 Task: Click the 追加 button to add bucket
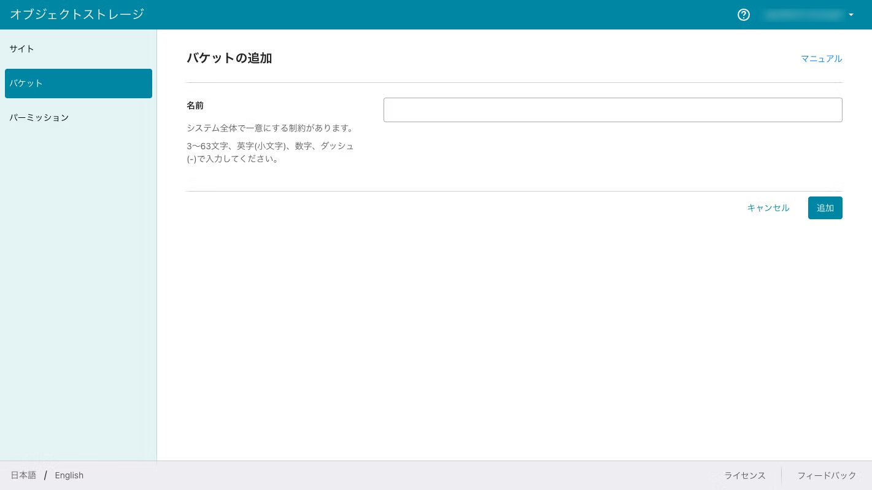pyautogui.click(x=825, y=208)
